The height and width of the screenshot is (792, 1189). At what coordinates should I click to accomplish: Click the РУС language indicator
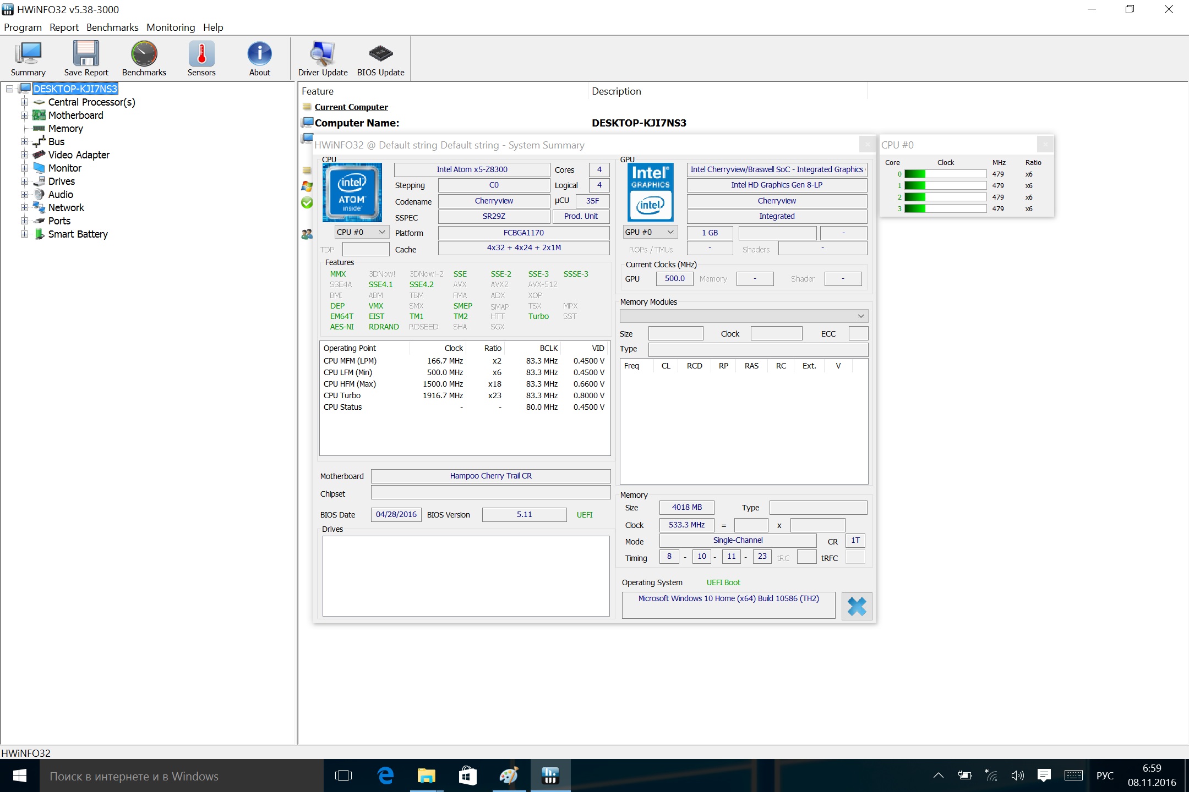(1105, 776)
